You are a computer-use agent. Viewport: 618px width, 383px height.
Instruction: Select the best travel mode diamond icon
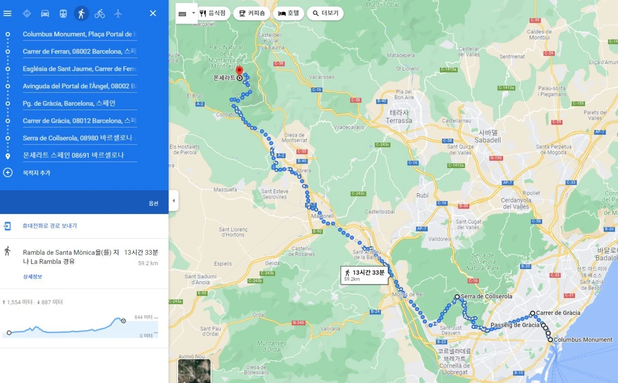coord(27,14)
